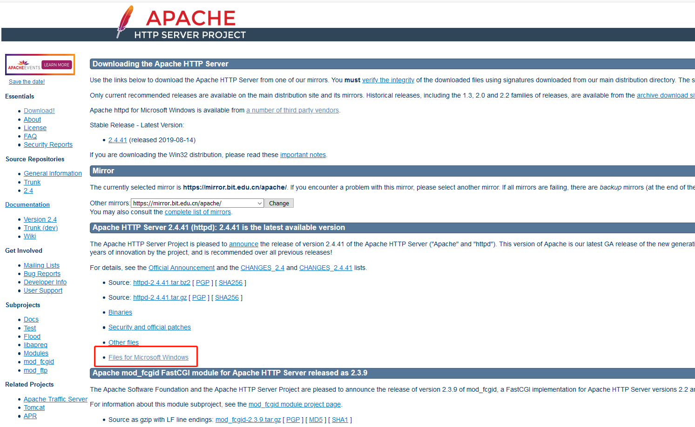Open the Documentation heading link

pyautogui.click(x=27, y=204)
